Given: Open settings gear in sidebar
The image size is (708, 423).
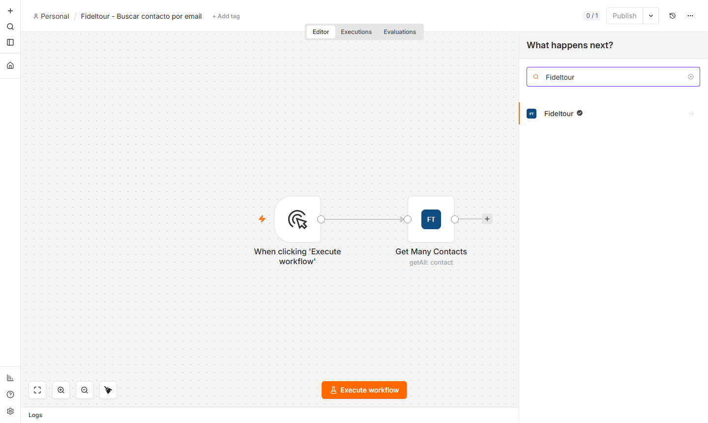Looking at the screenshot, I should pos(10,411).
